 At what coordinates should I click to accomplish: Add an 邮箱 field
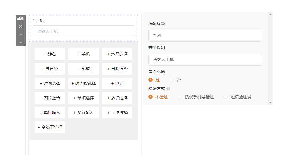[x=83, y=69]
